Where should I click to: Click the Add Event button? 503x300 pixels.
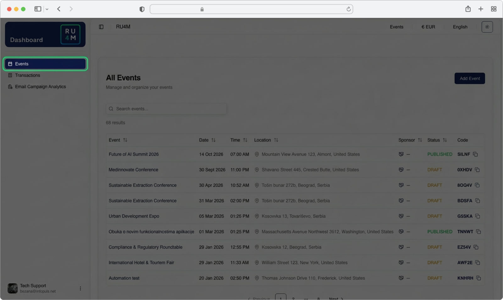469,78
